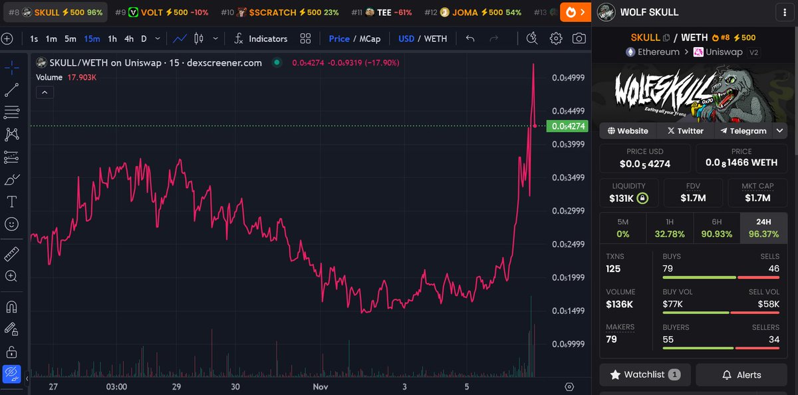Viewport: 798px width, 395px height.
Task: Open trending token #11 TEE
Action: coord(381,12)
